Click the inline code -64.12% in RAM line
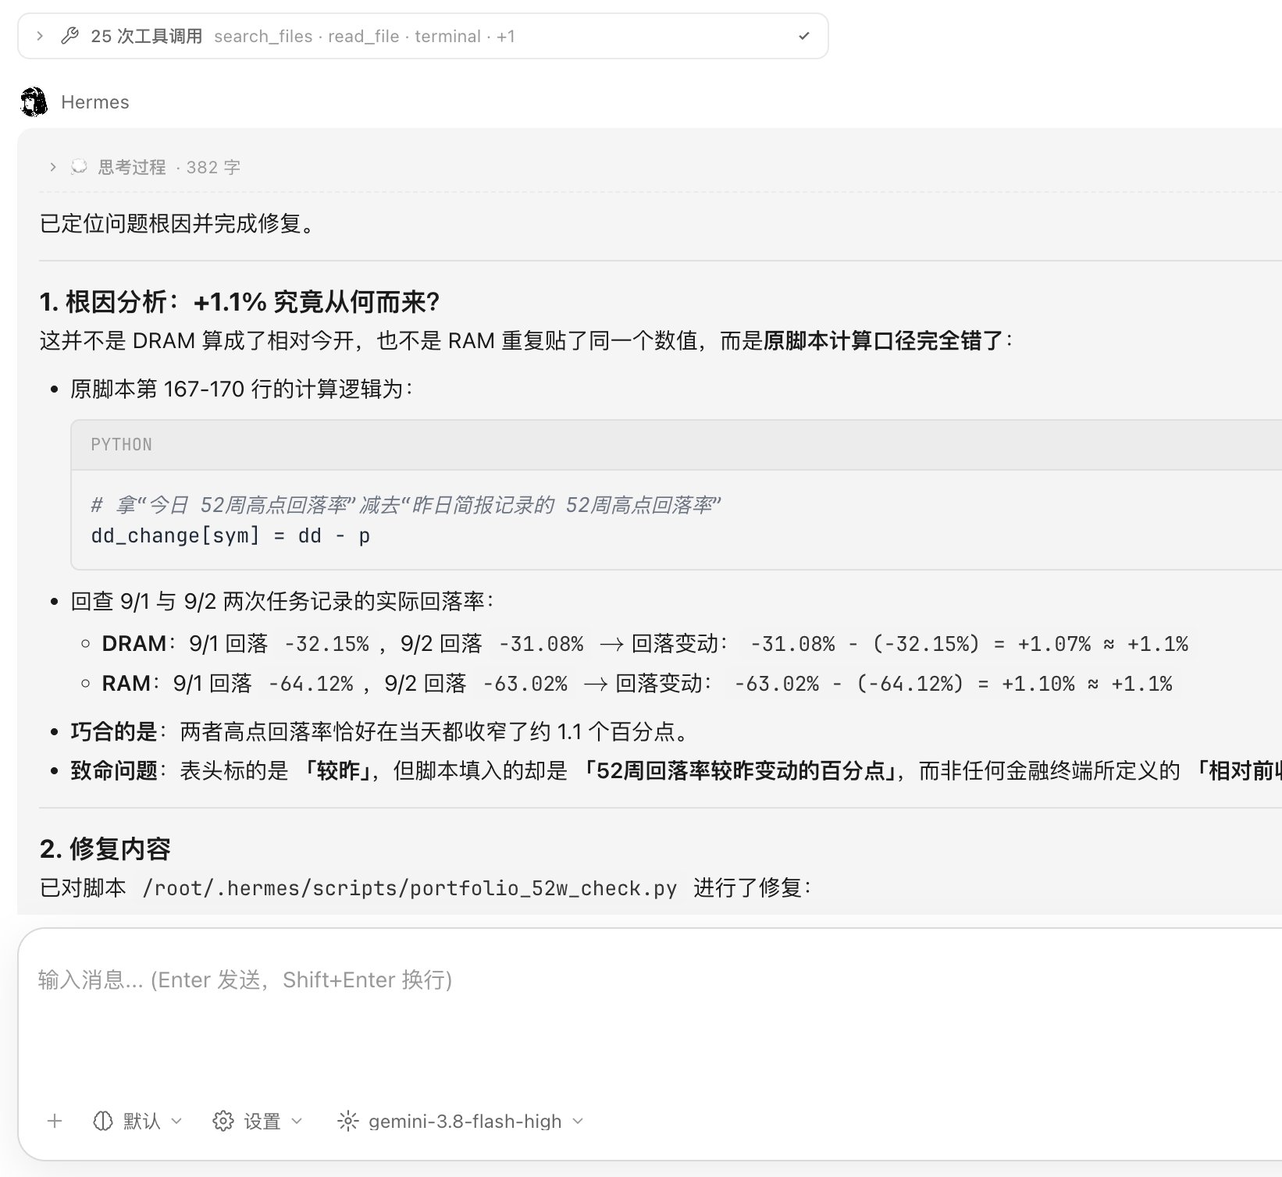The height and width of the screenshot is (1177, 1282). tap(311, 684)
